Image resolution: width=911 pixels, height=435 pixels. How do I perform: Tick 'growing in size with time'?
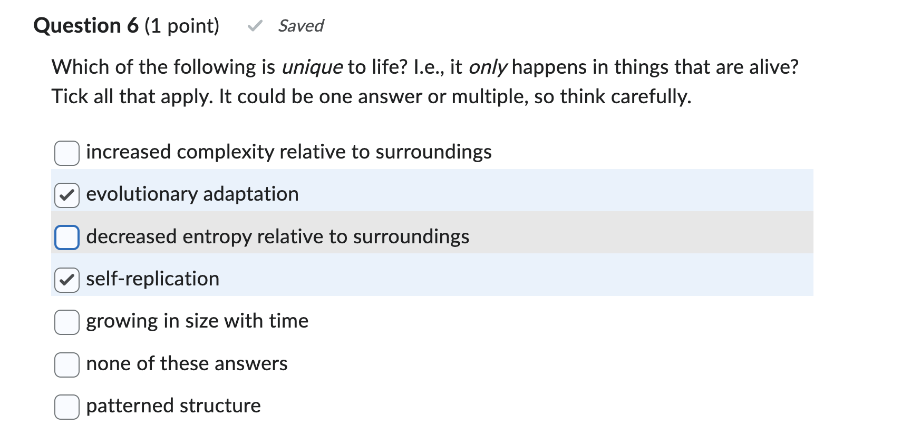(66, 322)
